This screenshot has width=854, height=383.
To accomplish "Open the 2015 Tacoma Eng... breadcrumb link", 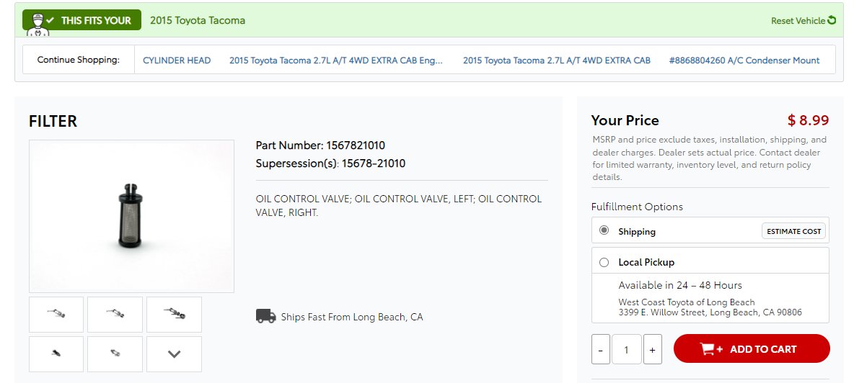I will pos(336,60).
